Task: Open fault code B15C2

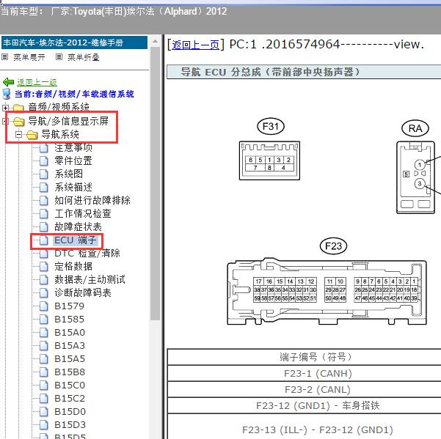Action: [70, 399]
